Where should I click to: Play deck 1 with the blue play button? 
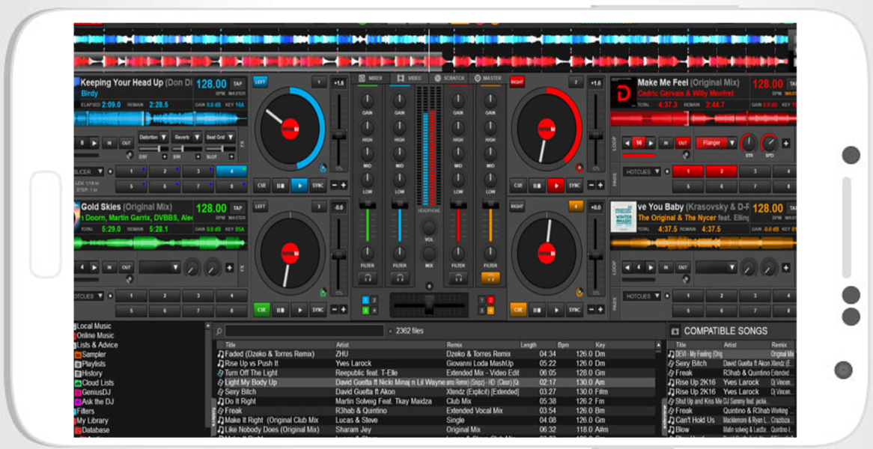pos(299,186)
